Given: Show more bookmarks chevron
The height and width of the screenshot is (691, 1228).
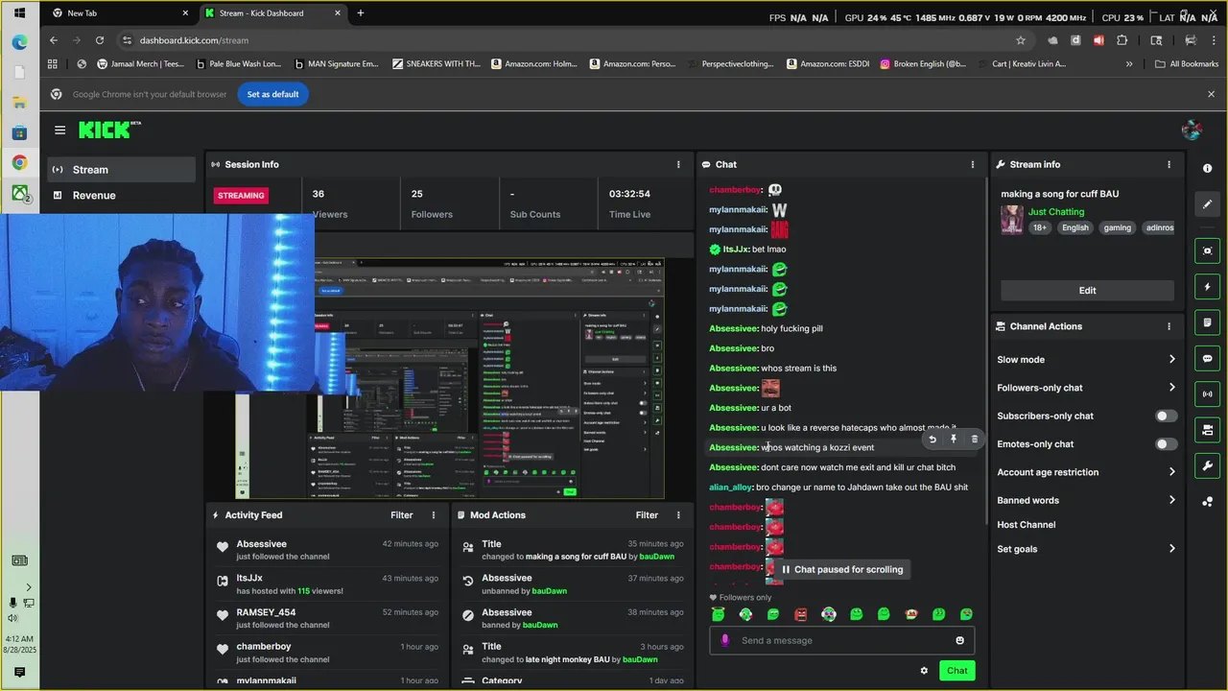Looking at the screenshot, I should point(1129,64).
